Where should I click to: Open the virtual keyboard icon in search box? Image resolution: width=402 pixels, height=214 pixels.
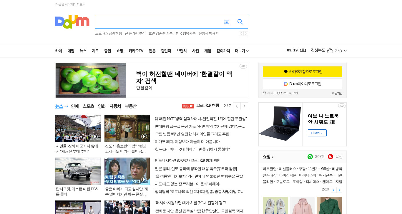tap(226, 22)
